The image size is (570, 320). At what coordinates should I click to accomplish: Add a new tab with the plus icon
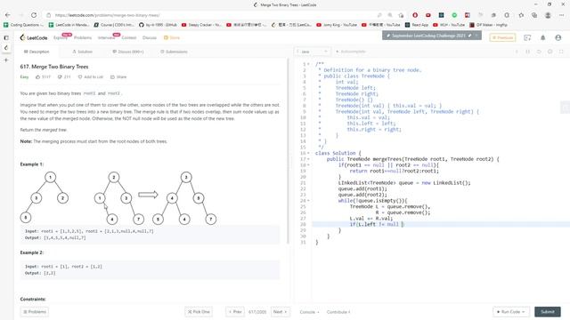(x=6, y=60)
